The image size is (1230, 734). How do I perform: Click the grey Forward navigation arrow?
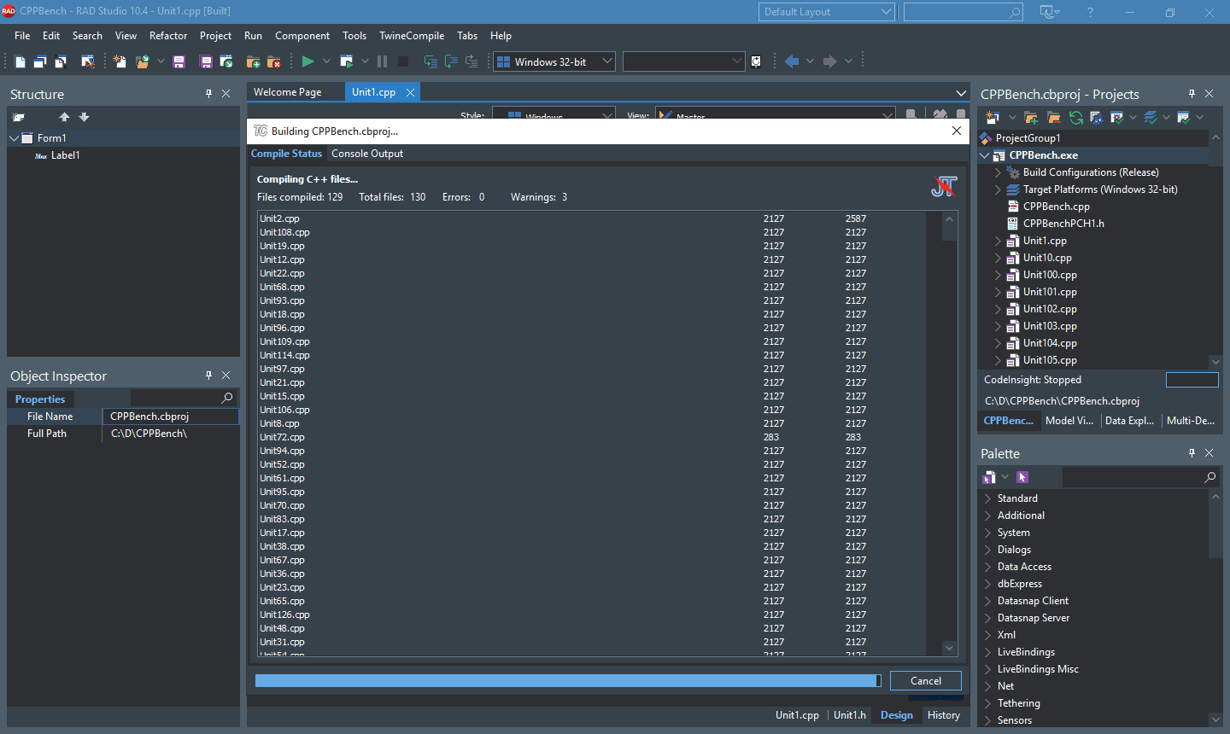829,61
